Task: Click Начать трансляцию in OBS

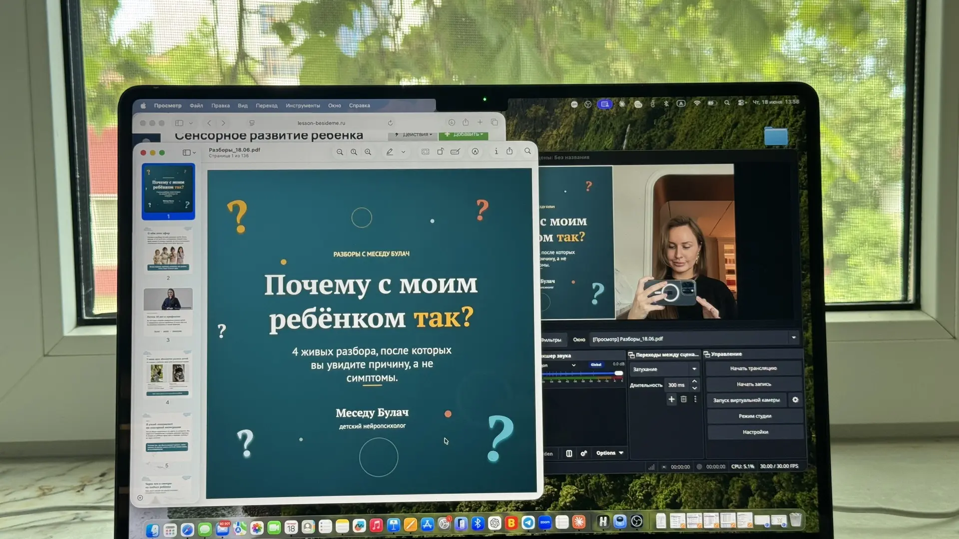Action: (754, 368)
